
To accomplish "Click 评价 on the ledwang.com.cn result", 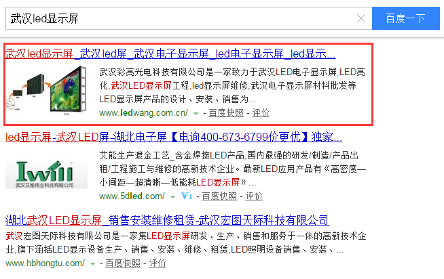I will click(260, 113).
